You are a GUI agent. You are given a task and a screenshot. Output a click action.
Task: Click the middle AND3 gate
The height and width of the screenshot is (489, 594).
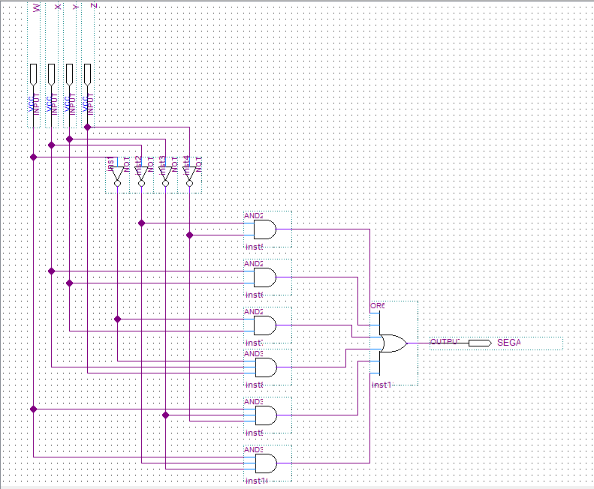(264, 415)
